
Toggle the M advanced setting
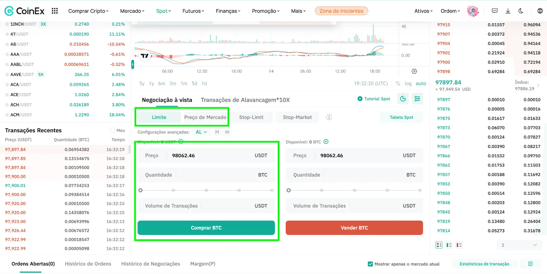[x=217, y=132]
